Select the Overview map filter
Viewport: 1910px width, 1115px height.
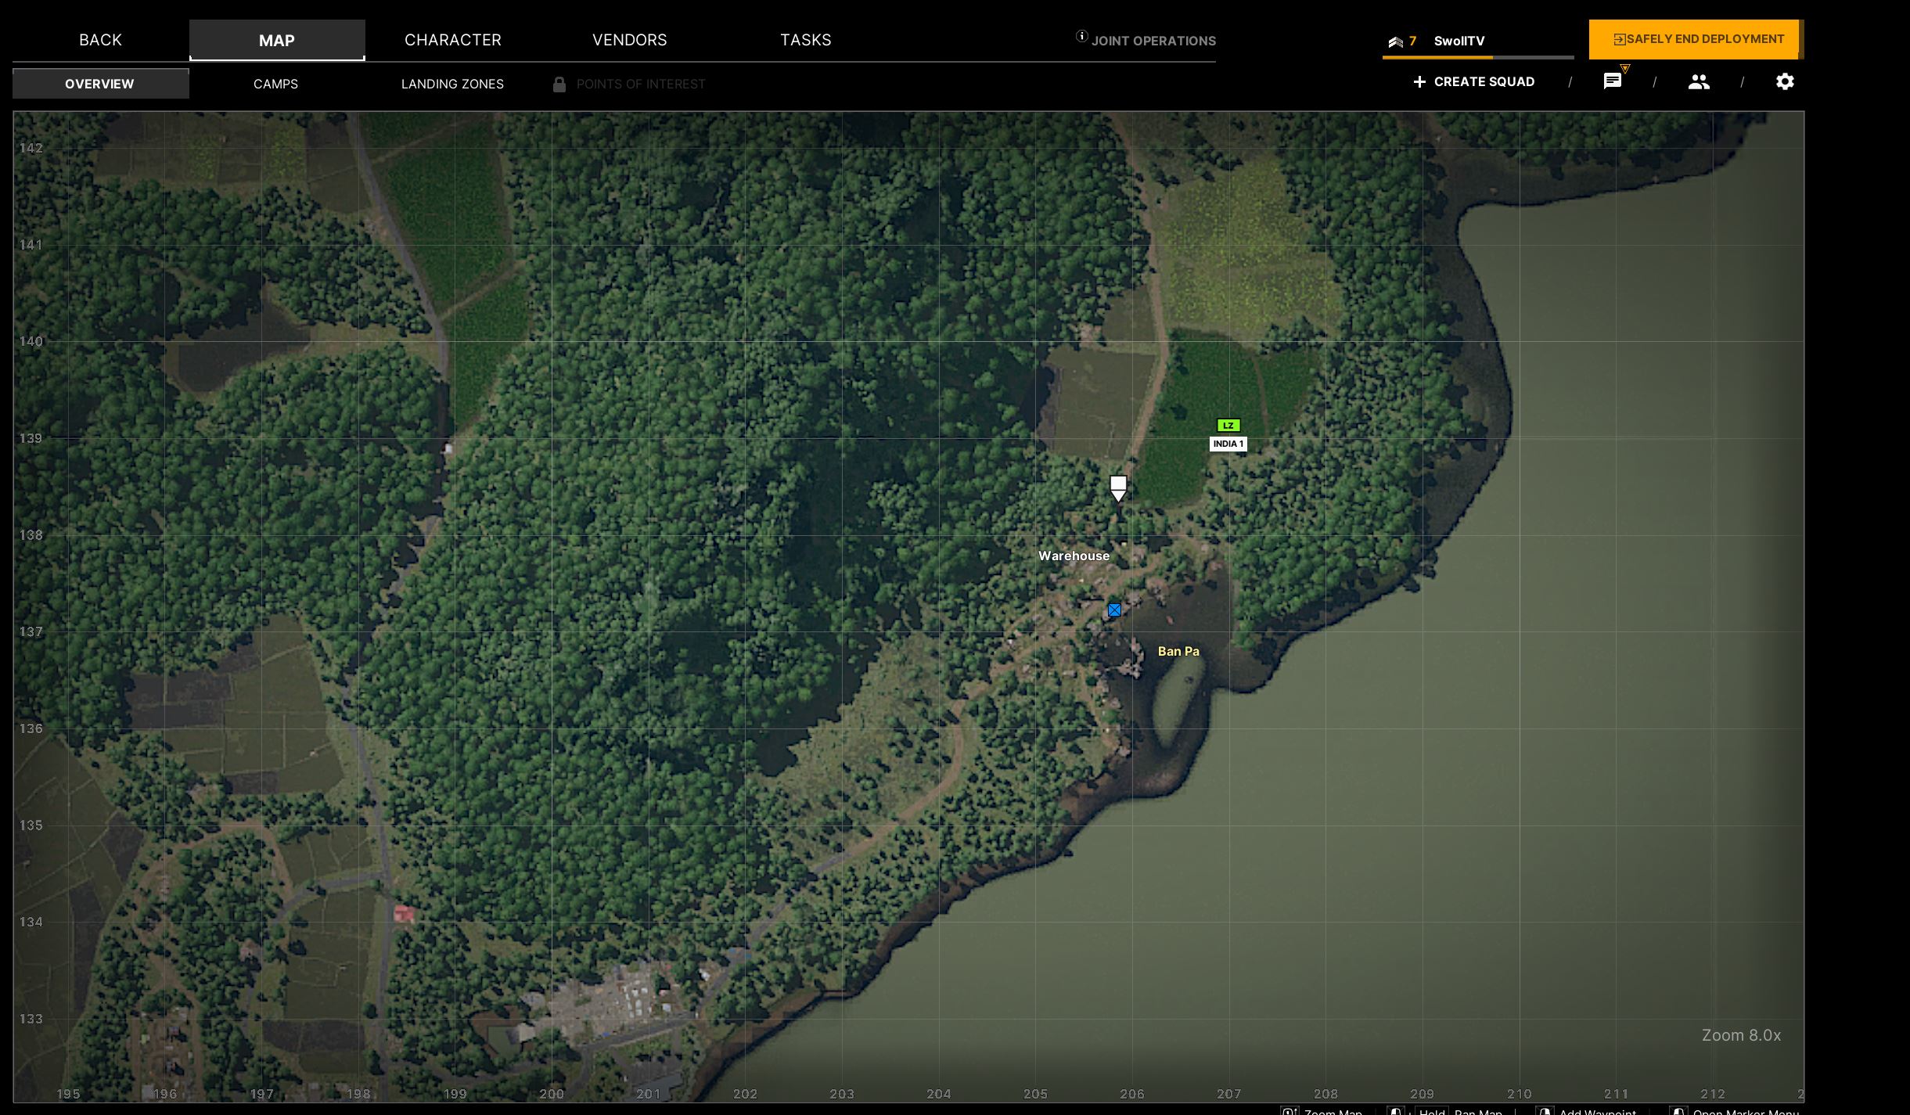click(99, 84)
